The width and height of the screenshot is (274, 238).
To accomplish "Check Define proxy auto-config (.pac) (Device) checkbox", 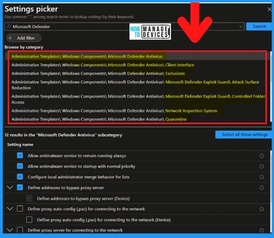I will click(x=29, y=219).
